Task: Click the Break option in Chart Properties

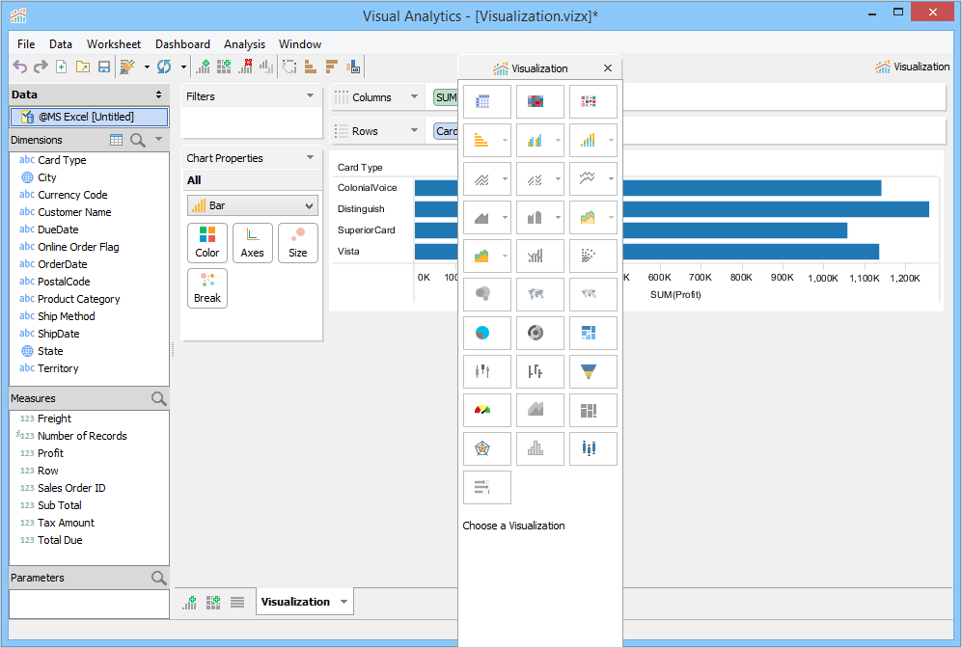Action: click(x=207, y=287)
